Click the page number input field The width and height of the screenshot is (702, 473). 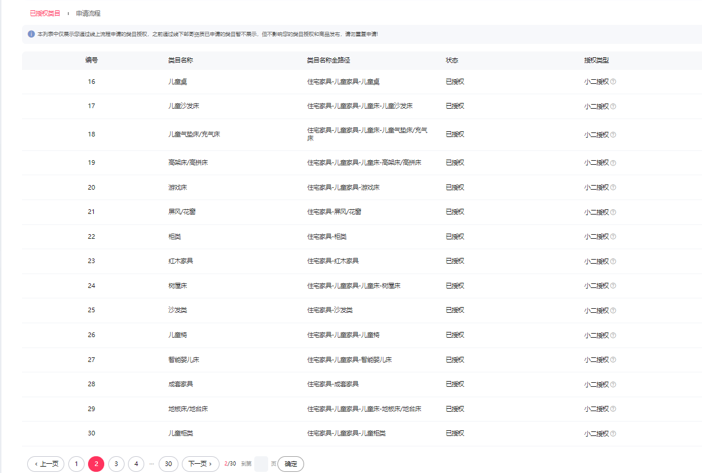pyautogui.click(x=261, y=464)
